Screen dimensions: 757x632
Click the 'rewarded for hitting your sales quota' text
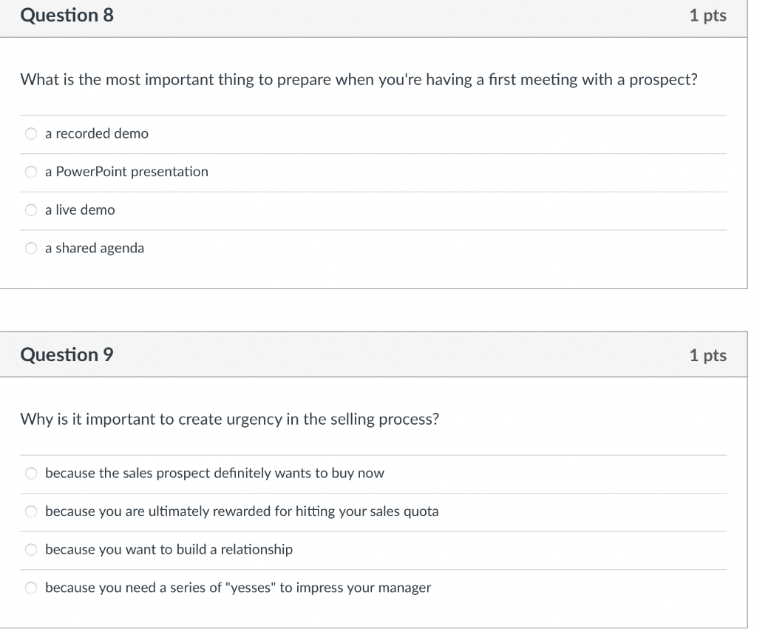coord(242,511)
